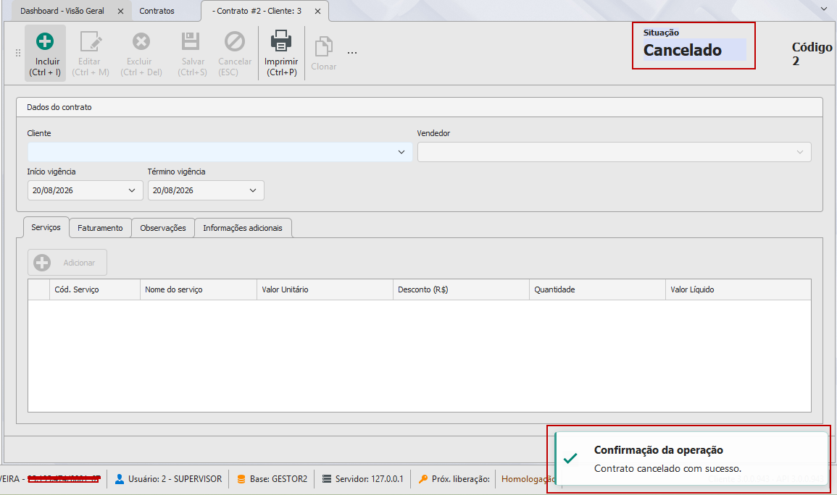Viewport: 837px width, 495px height.
Task: Switch to Dashboard - Visão Geral tab
Action: click(62, 11)
